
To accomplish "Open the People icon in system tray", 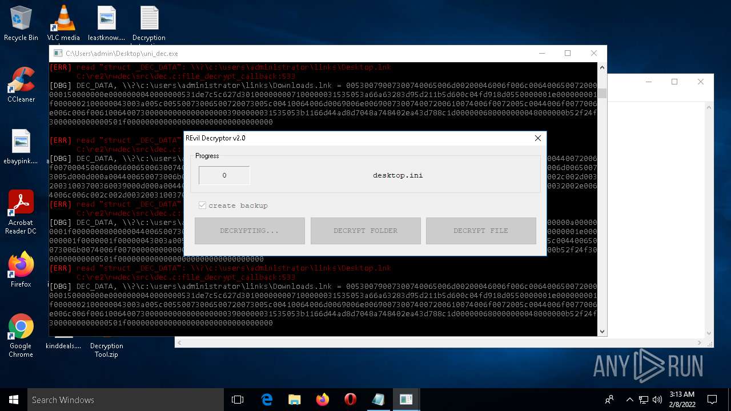I will 610,400.
